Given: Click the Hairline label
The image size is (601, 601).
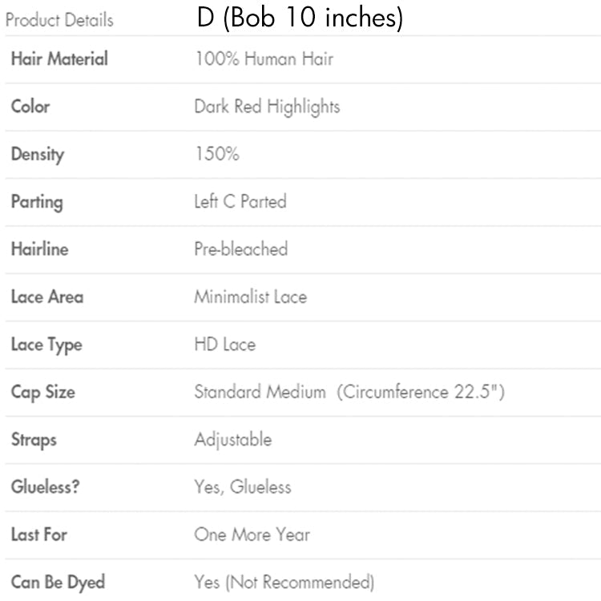Looking at the screenshot, I should click(39, 249).
